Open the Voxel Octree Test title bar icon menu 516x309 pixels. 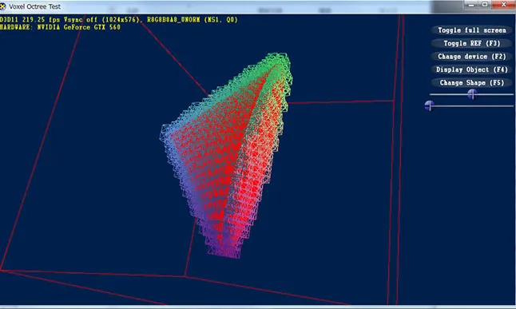(3, 6)
